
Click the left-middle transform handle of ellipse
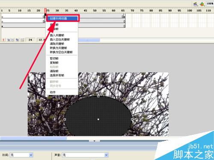click(65, 119)
